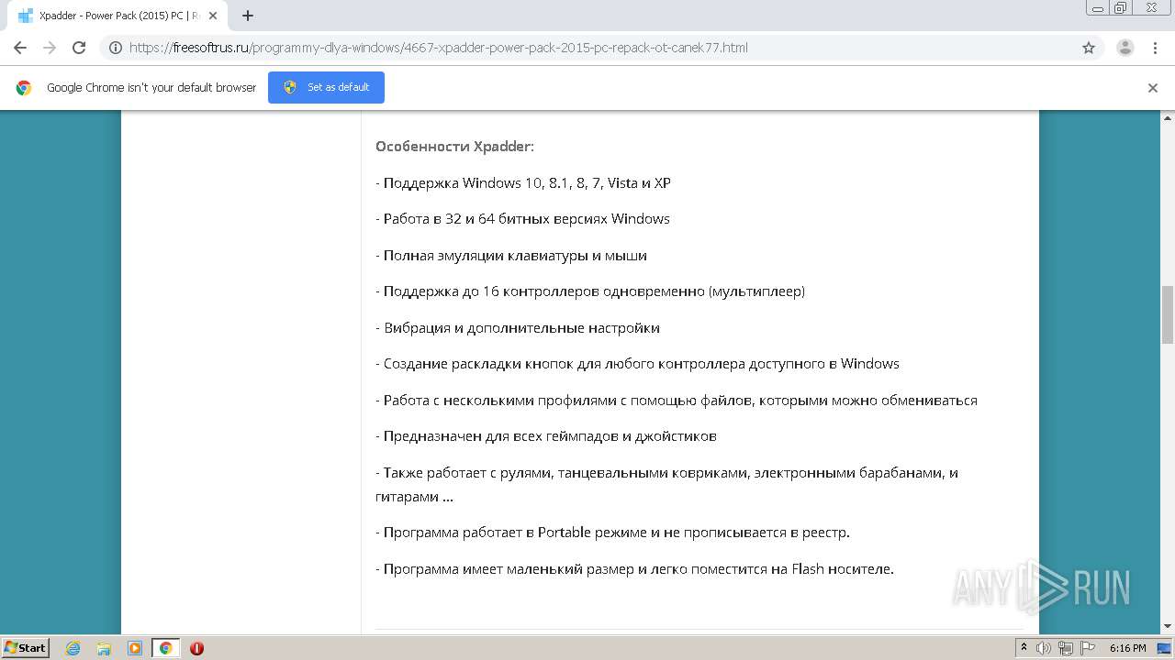Open the Windows Start menu
Image resolution: width=1175 pixels, height=660 pixels.
26,647
